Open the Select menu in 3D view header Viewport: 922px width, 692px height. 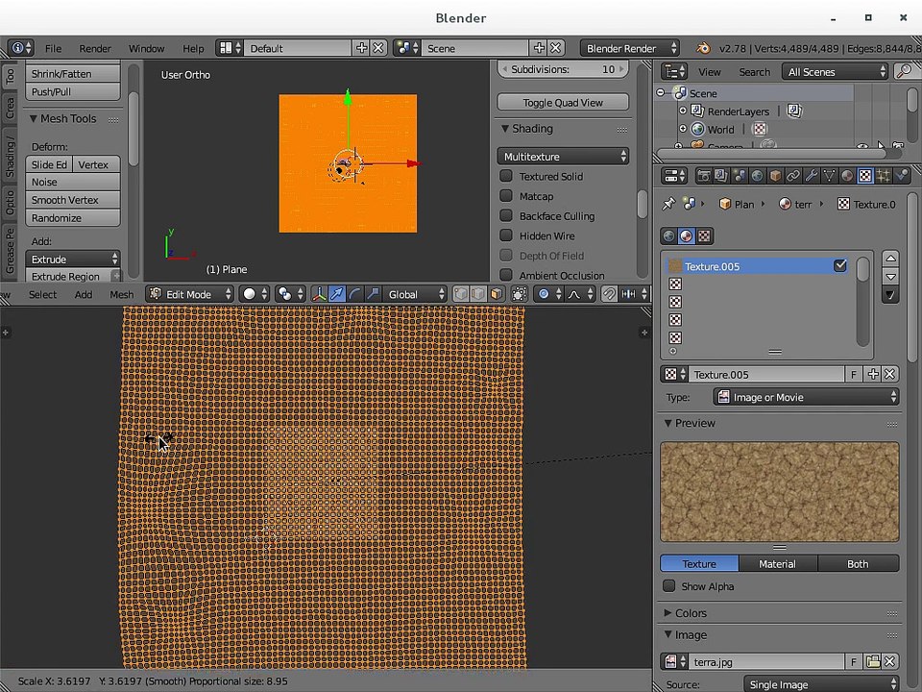[x=43, y=294]
